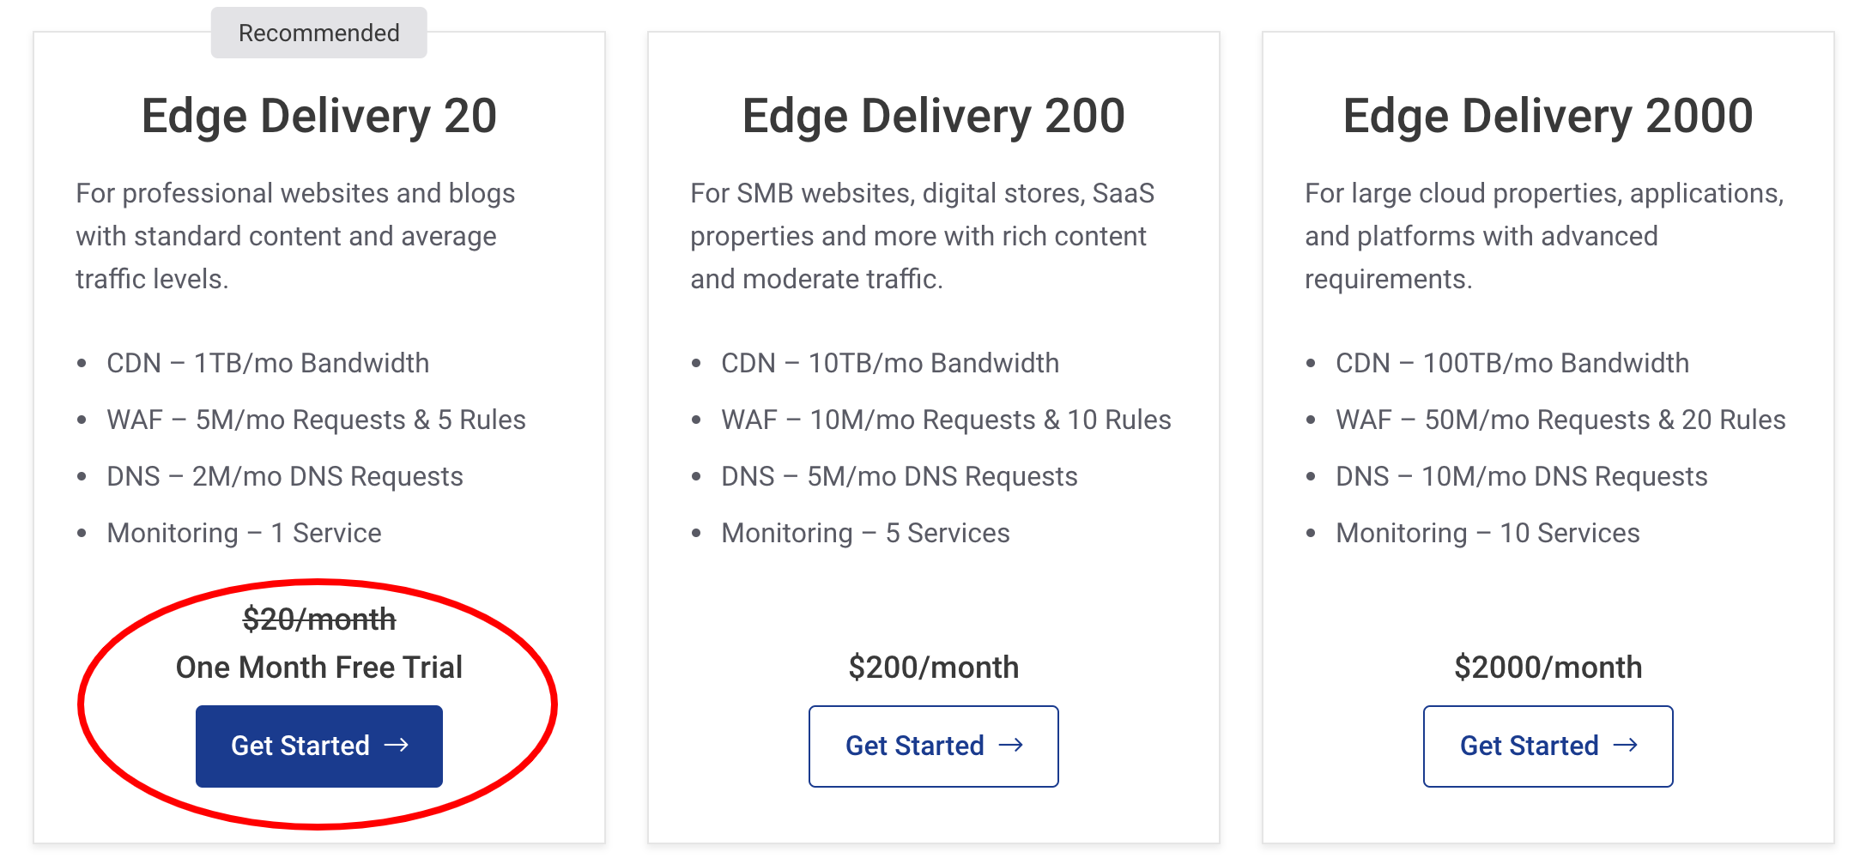Click Get Started for Edge Delivery 200

point(933,746)
